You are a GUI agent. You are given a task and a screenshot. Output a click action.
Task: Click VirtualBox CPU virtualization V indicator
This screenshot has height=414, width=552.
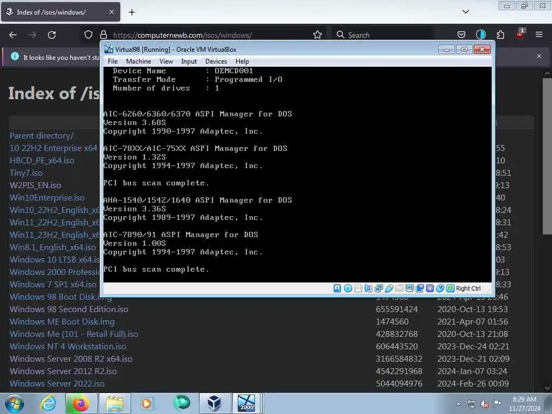point(430,288)
